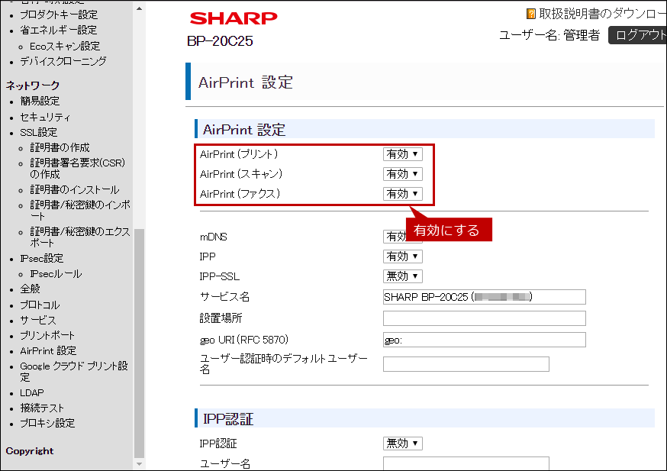The height and width of the screenshot is (471, 667).
Task: Open プロキシ設定 in sidebar
Action: point(47,424)
